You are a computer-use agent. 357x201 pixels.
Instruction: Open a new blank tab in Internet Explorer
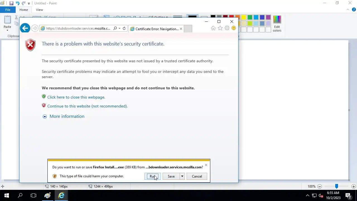[x=188, y=29]
